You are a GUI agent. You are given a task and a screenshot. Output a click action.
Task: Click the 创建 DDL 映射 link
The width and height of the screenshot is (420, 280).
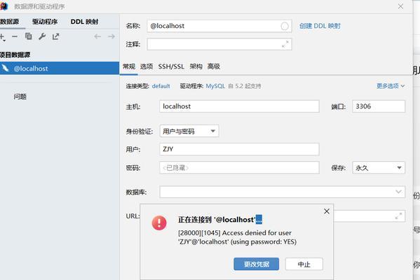click(x=320, y=26)
